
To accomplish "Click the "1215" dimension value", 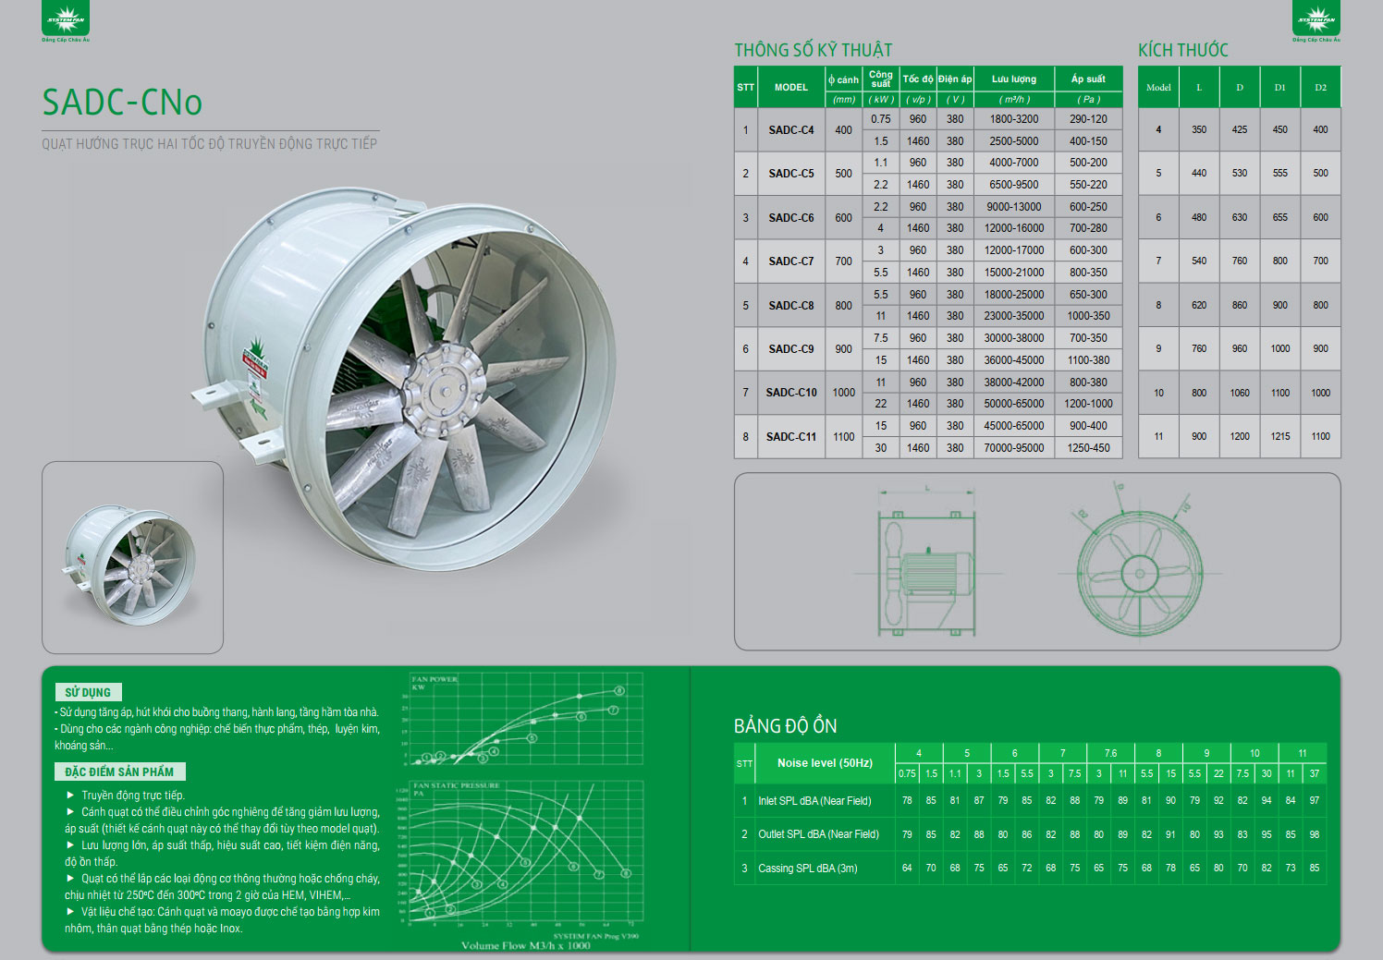I will [x=1280, y=436].
